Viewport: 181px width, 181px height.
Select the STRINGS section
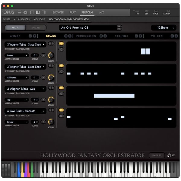[122, 36]
